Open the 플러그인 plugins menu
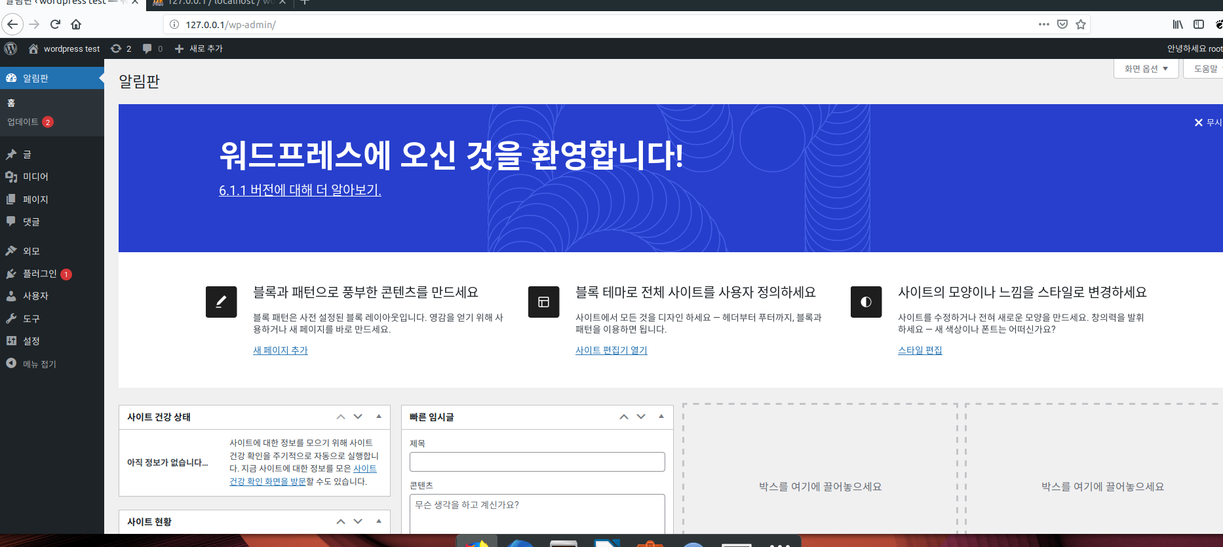 pos(52,274)
